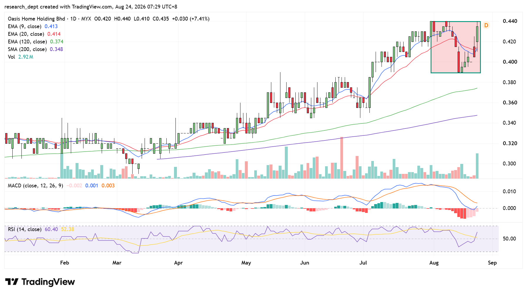Image resolution: width=527 pixels, height=295 pixels.
Task: Select the Oasis Home Holding Bhd symbol title
Action: 36,19
